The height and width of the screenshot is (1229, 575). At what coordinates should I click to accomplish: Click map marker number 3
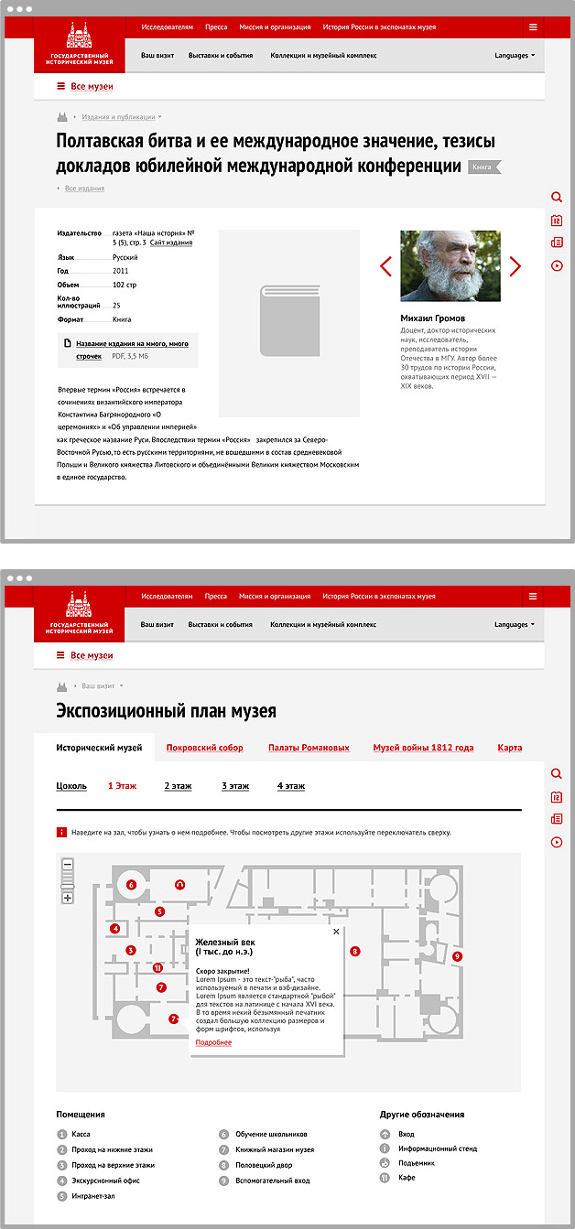[x=131, y=951]
